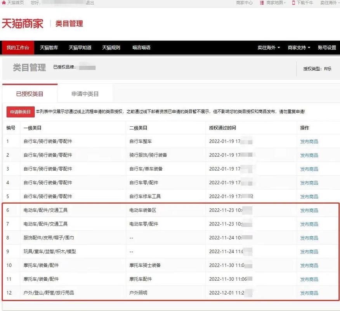Click the 天猫商家 logo
The height and width of the screenshot is (311, 340).
click(23, 23)
